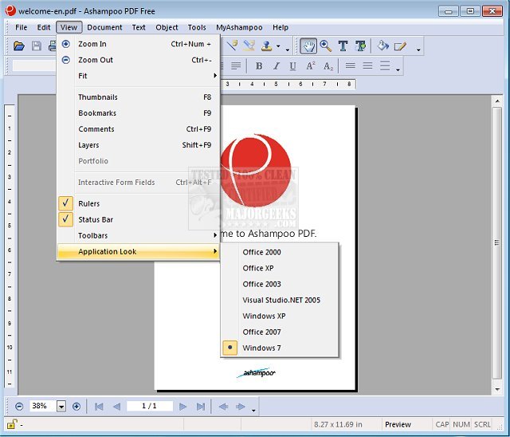The width and height of the screenshot is (510, 437).
Task: Expand the Toolbars submenu
Action: tap(92, 235)
